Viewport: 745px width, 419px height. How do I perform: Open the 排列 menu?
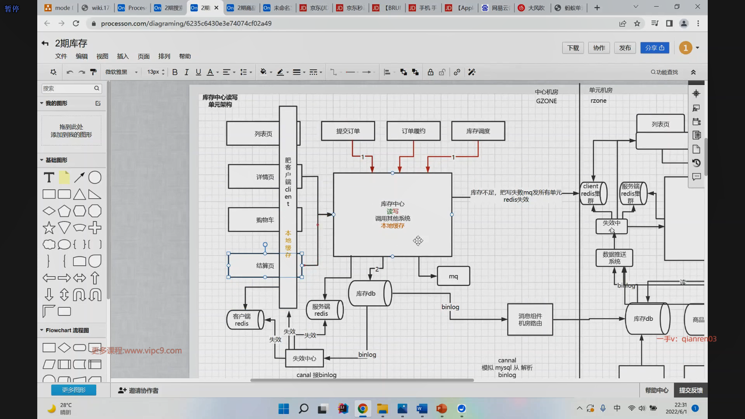[x=164, y=56]
